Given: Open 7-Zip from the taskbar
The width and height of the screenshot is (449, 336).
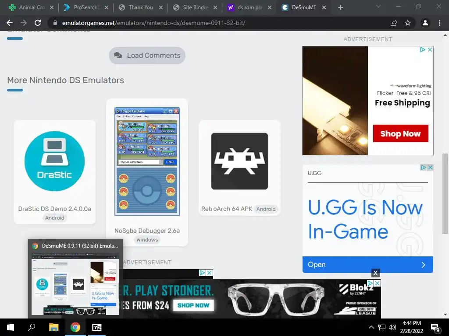Looking at the screenshot, I should pyautogui.click(x=97, y=327).
